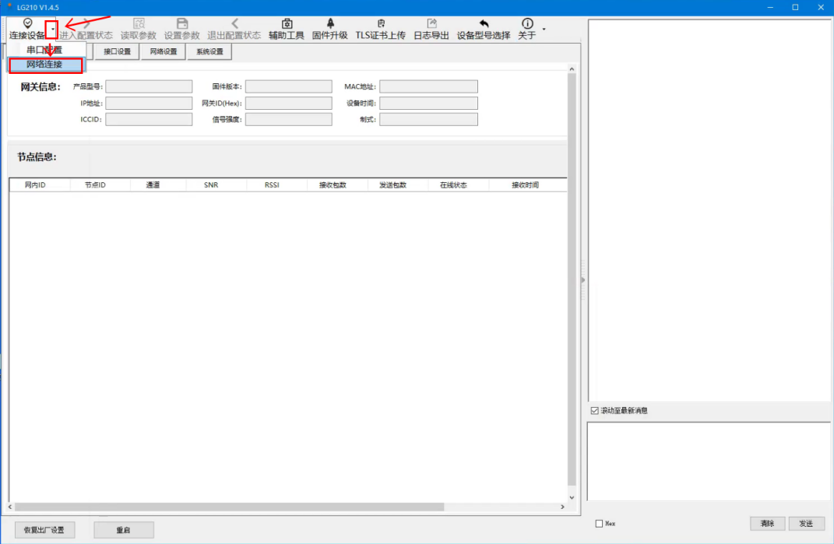The image size is (834, 544).
Task: Click the 关于 about info icon
Action: tap(527, 24)
